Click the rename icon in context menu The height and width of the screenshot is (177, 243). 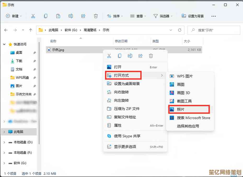(x=130, y=56)
